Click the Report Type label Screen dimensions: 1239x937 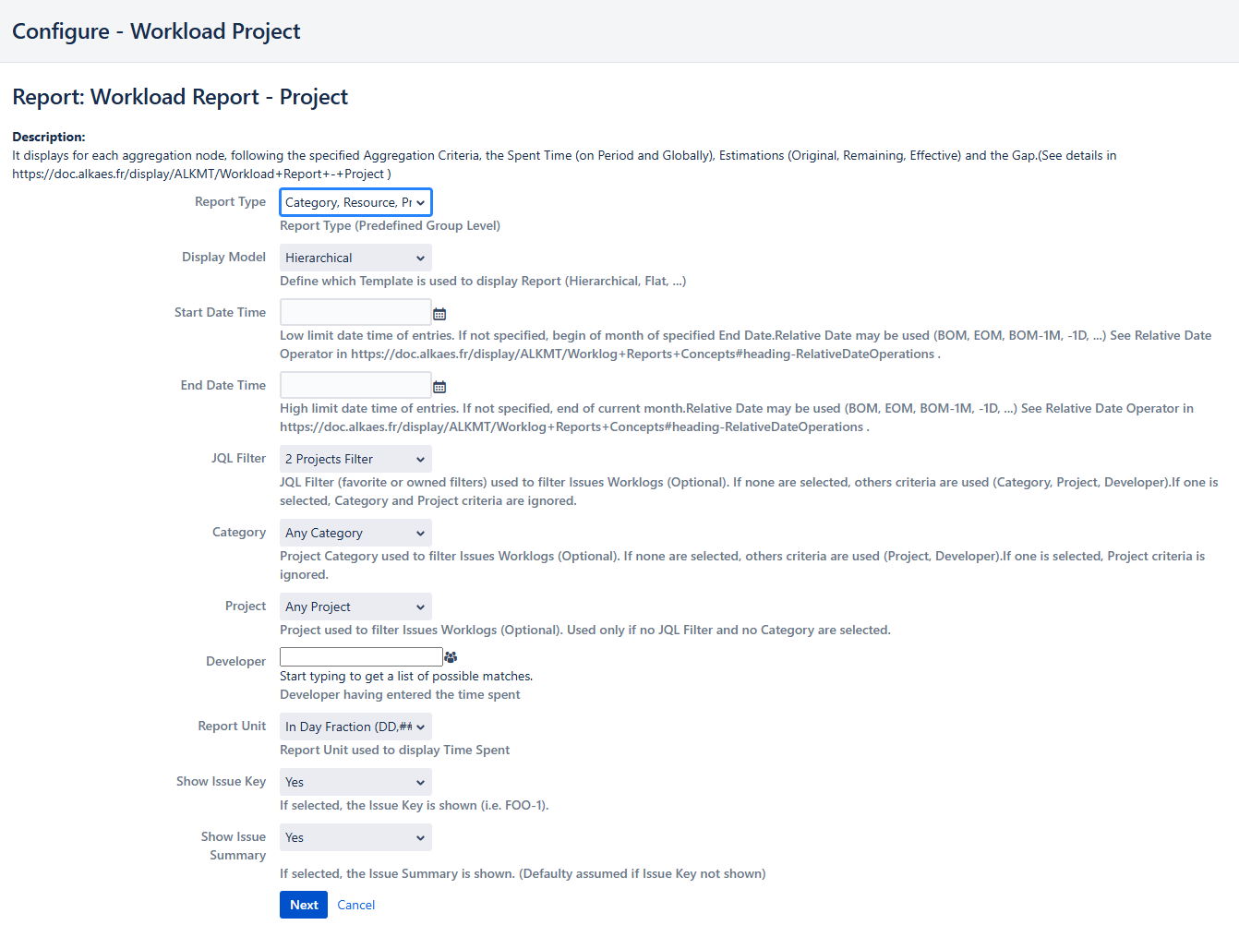(230, 201)
